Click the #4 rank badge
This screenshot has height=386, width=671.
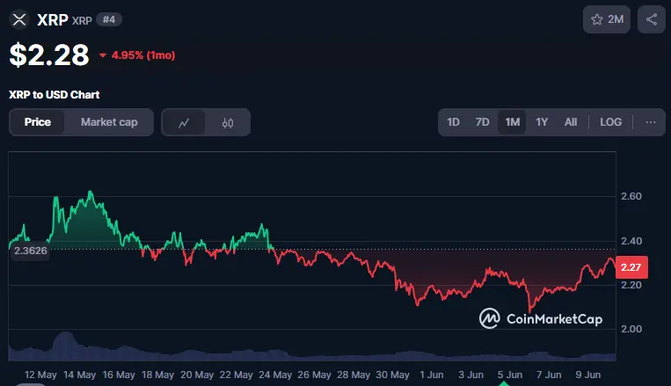(109, 19)
